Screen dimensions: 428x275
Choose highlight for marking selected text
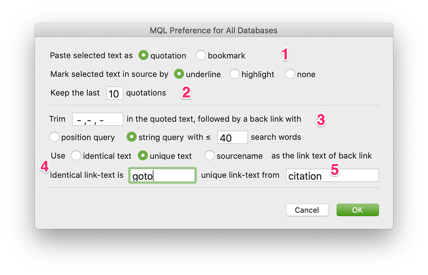tap(234, 74)
